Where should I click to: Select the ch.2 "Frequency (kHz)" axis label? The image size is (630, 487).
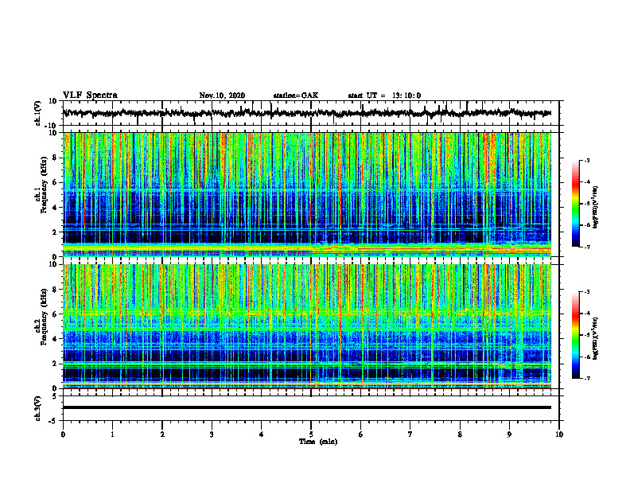tap(44, 317)
